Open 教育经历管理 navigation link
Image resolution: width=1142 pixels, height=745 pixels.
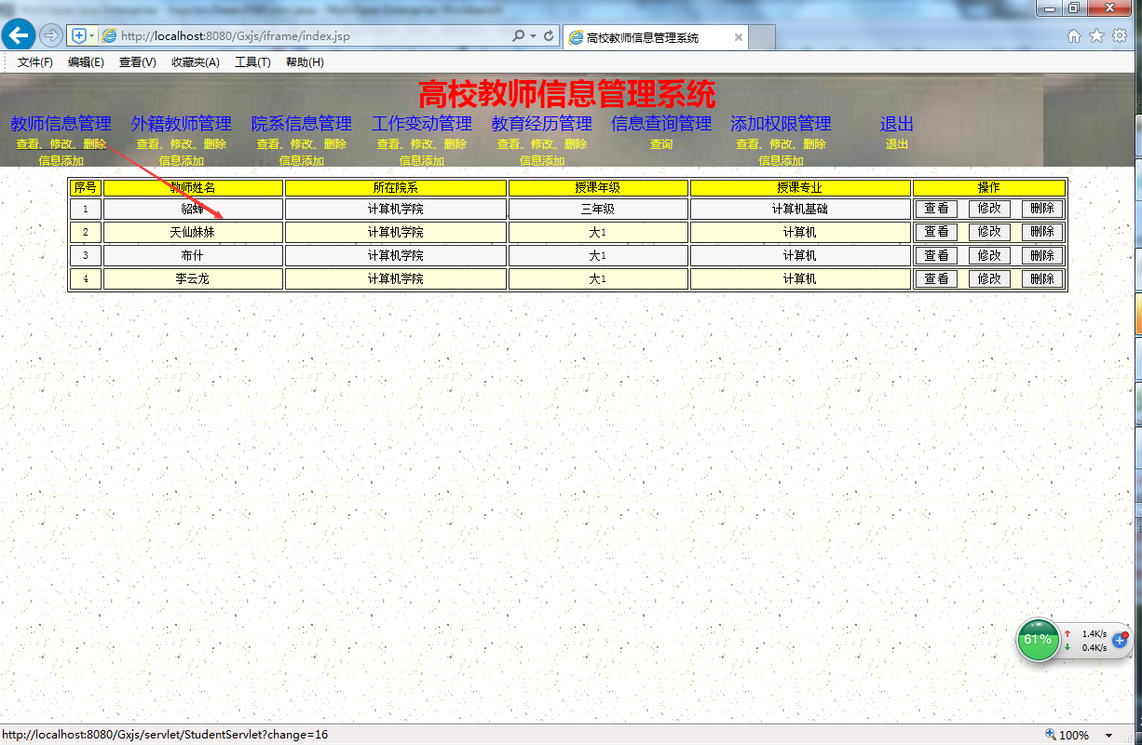pyautogui.click(x=541, y=123)
